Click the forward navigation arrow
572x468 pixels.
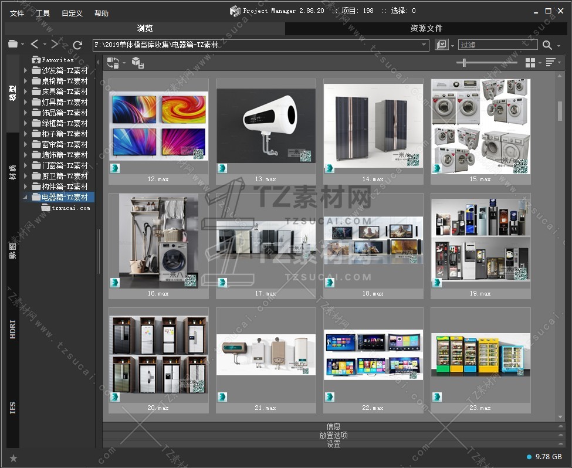(x=55, y=45)
